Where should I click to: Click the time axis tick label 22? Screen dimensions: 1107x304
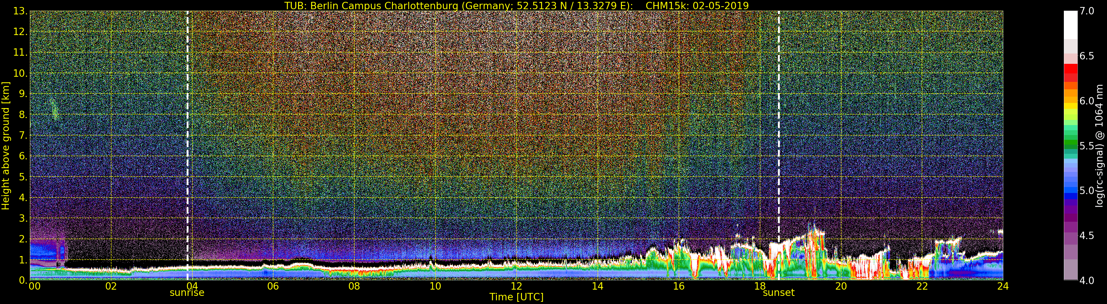click(x=922, y=286)
